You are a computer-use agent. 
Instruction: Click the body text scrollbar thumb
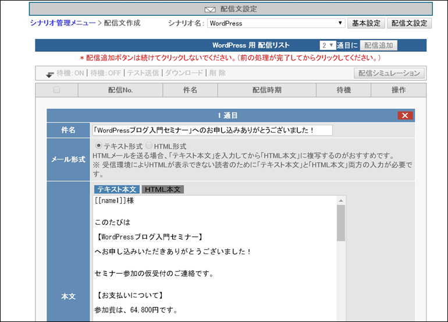tap(341, 223)
